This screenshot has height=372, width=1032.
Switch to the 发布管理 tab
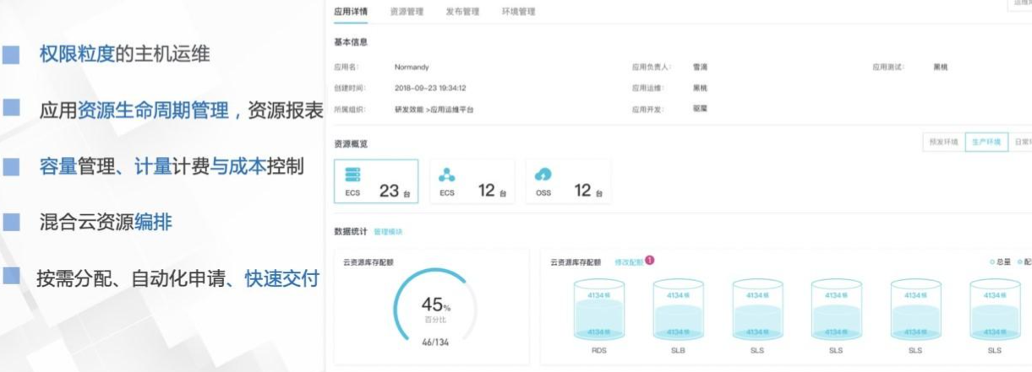click(462, 12)
